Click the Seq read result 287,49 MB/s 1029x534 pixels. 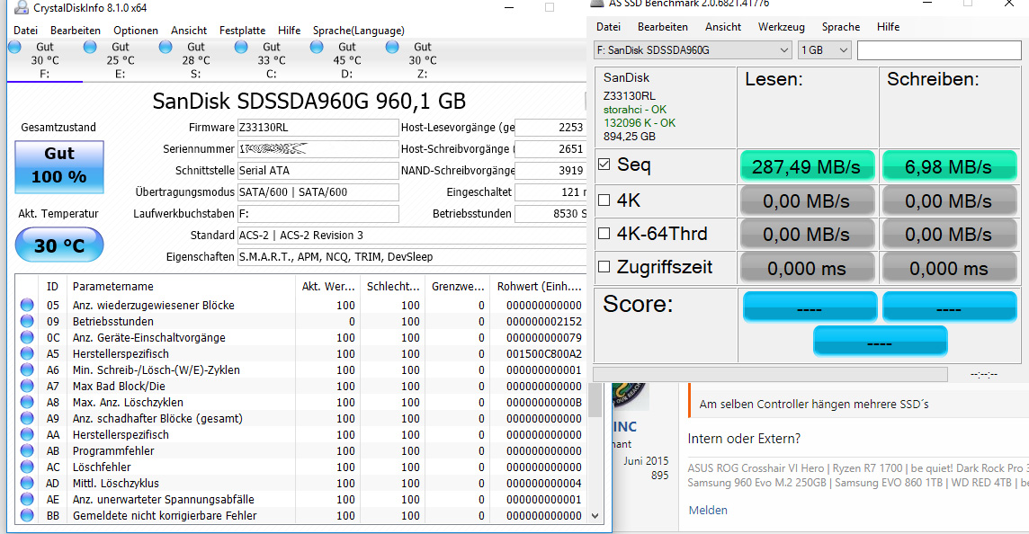[x=807, y=166]
